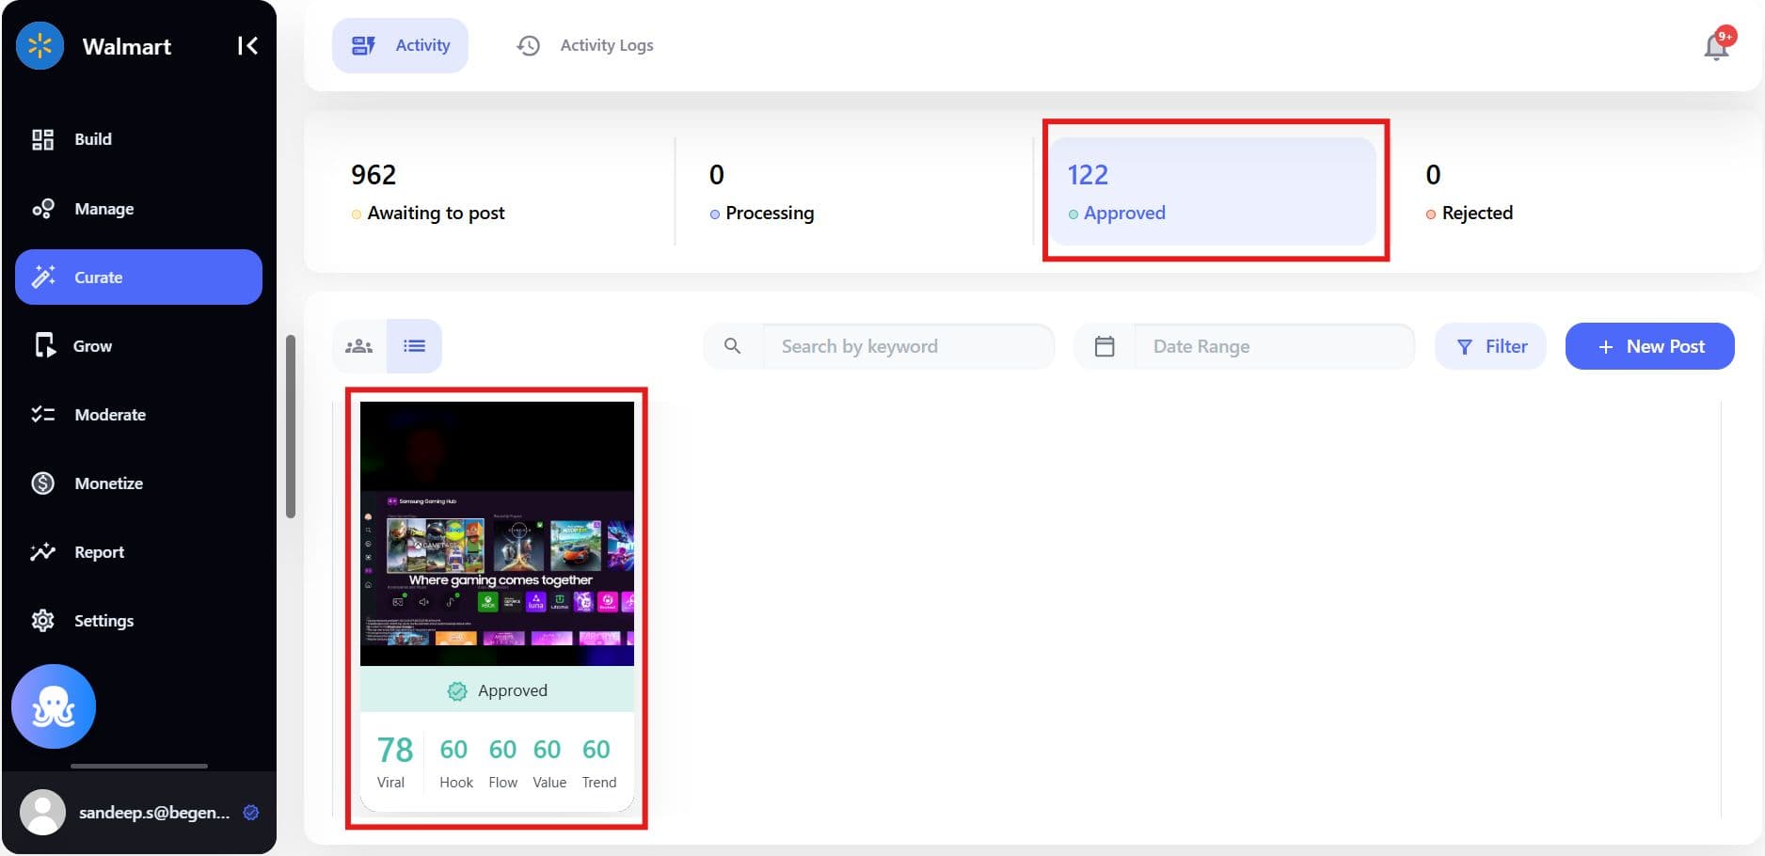Click the Flow score value
The height and width of the screenshot is (856, 1765).
click(502, 750)
